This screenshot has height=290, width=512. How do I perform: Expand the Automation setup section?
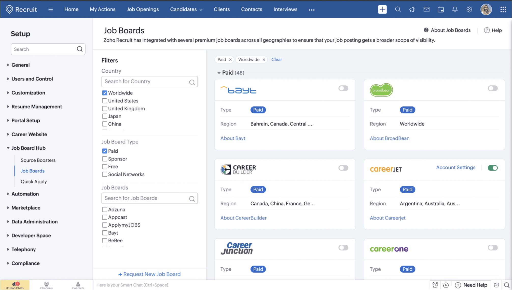pos(25,194)
